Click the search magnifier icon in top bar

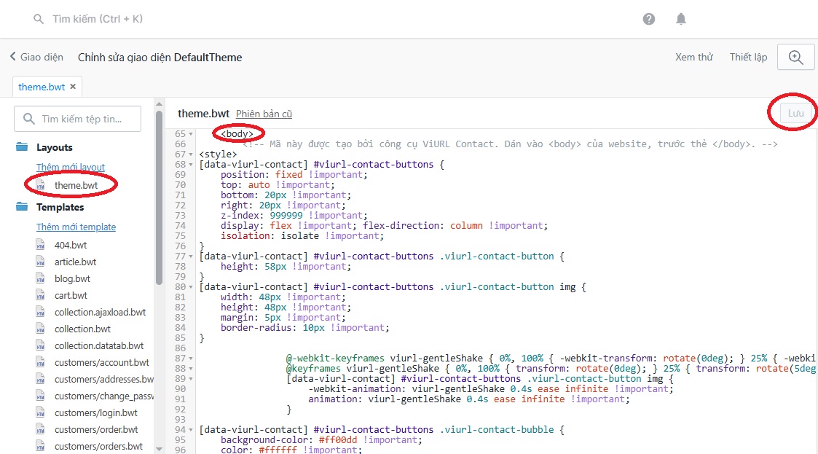pos(38,19)
